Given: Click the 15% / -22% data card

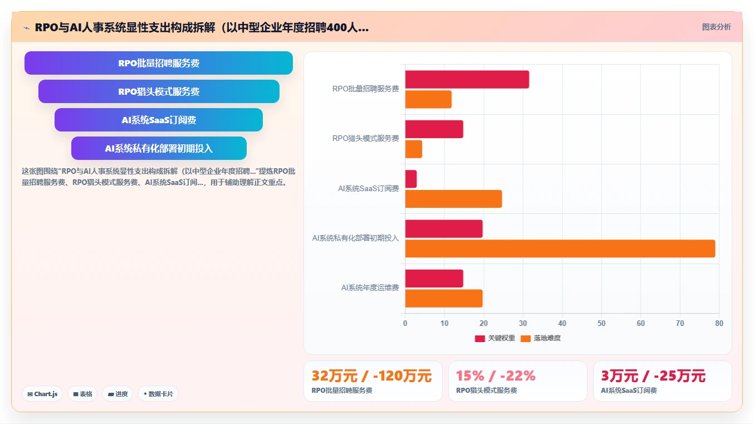Looking at the screenshot, I should click(x=518, y=381).
